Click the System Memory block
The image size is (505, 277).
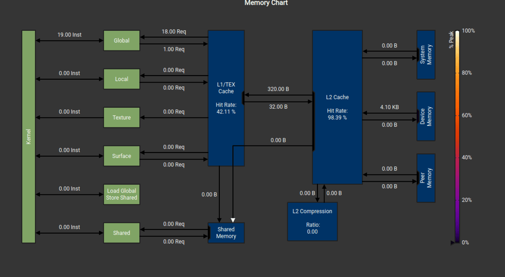tap(426, 55)
